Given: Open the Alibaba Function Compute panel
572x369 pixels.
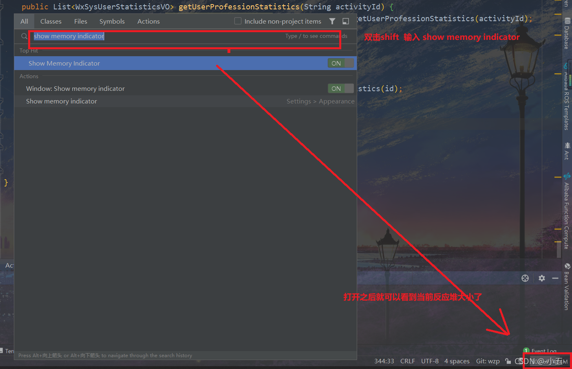Looking at the screenshot, I should (568, 212).
